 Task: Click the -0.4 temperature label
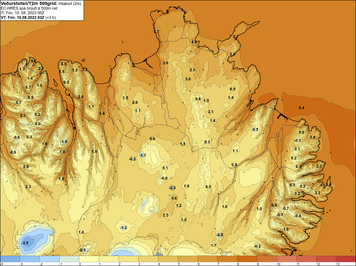pos(298,216)
